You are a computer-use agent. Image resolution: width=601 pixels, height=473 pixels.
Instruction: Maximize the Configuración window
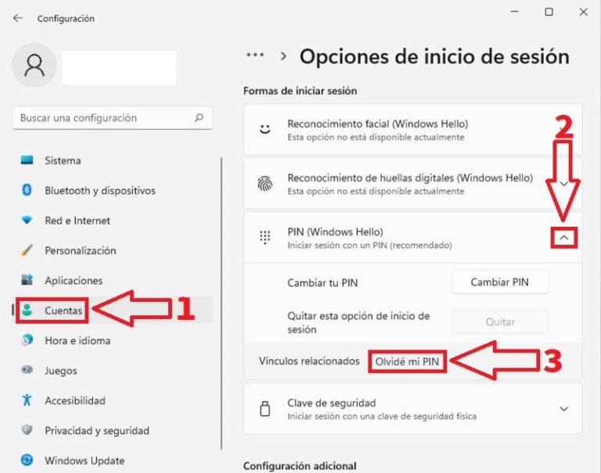tap(549, 12)
